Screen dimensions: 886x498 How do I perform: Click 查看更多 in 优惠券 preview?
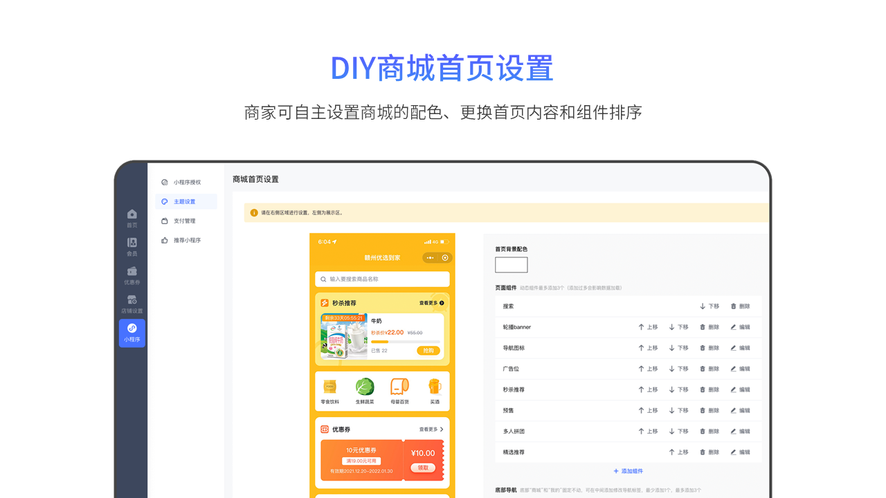431,429
